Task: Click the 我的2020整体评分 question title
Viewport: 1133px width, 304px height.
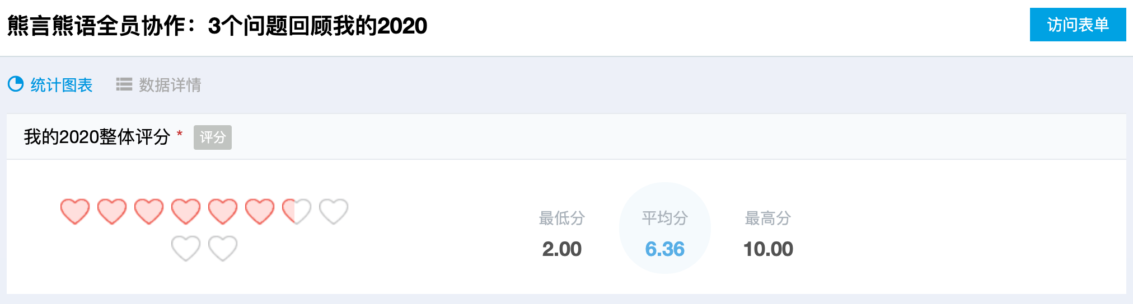Action: [x=97, y=137]
